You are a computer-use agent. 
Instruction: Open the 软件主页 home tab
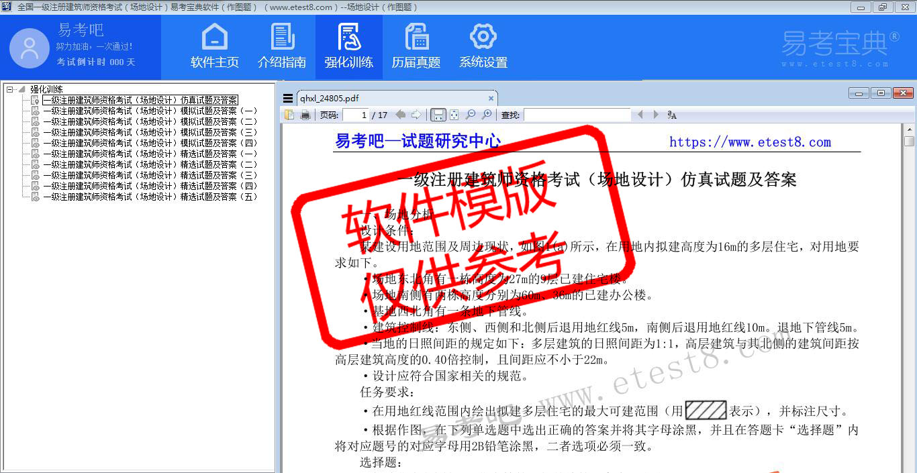point(215,47)
